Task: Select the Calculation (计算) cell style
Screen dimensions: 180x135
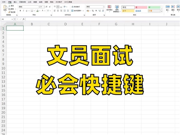Action: coord(154,11)
